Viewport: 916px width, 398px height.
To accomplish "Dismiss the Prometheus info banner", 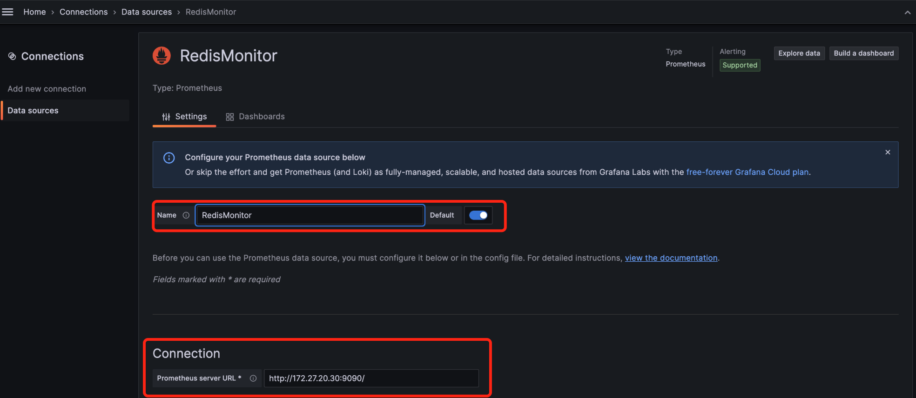I will point(888,152).
